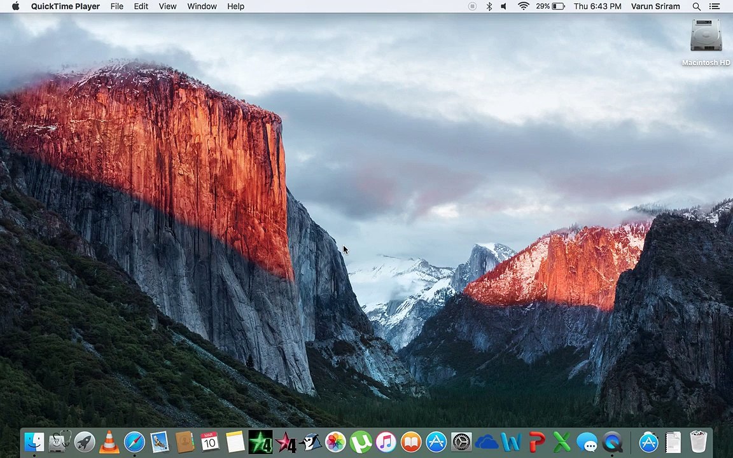Open Safari browser in the Dock
The height and width of the screenshot is (458, 733).
point(134,441)
